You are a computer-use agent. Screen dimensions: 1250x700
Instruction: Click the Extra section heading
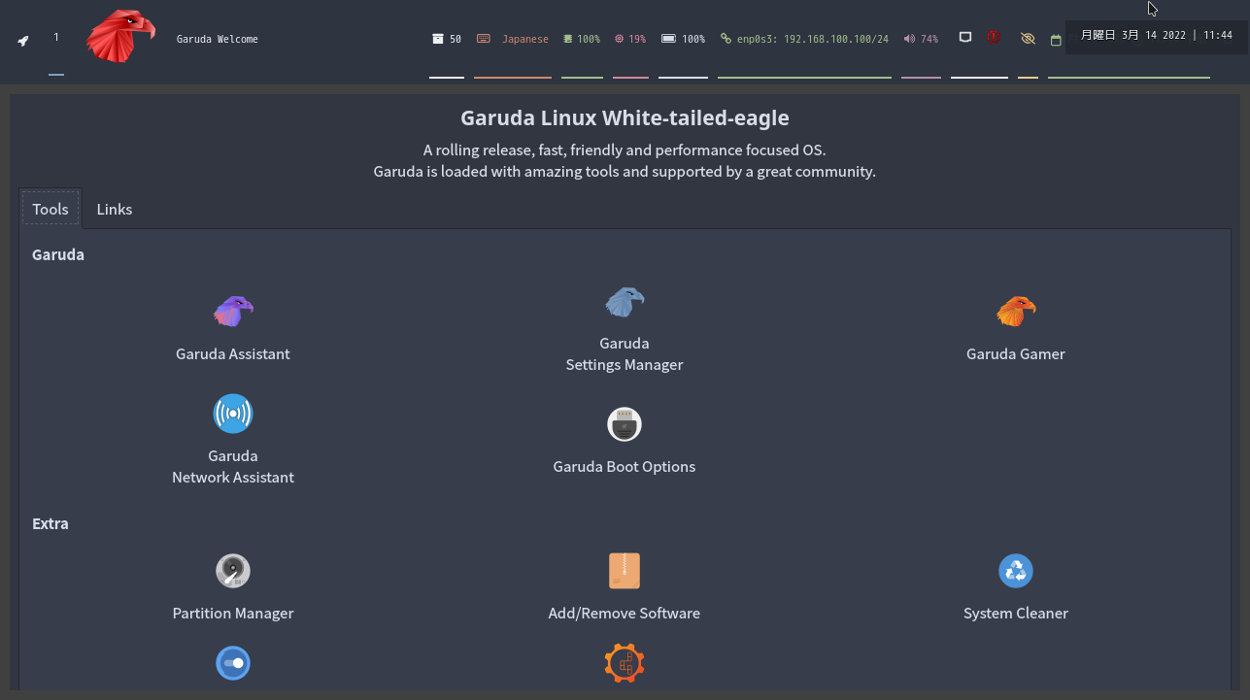coord(51,524)
